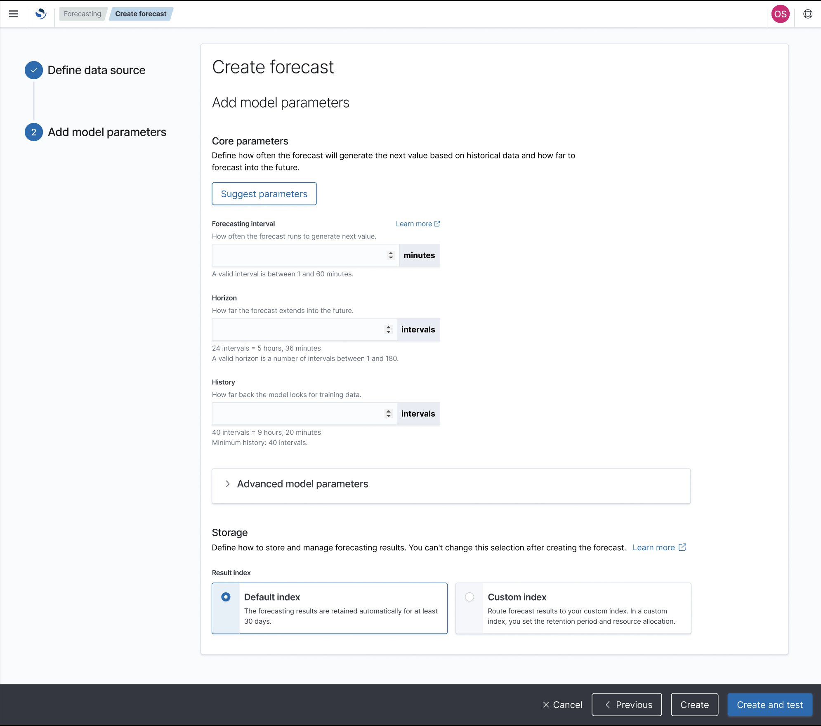Click the History intervals input field
The height and width of the screenshot is (726, 821).
pos(298,414)
